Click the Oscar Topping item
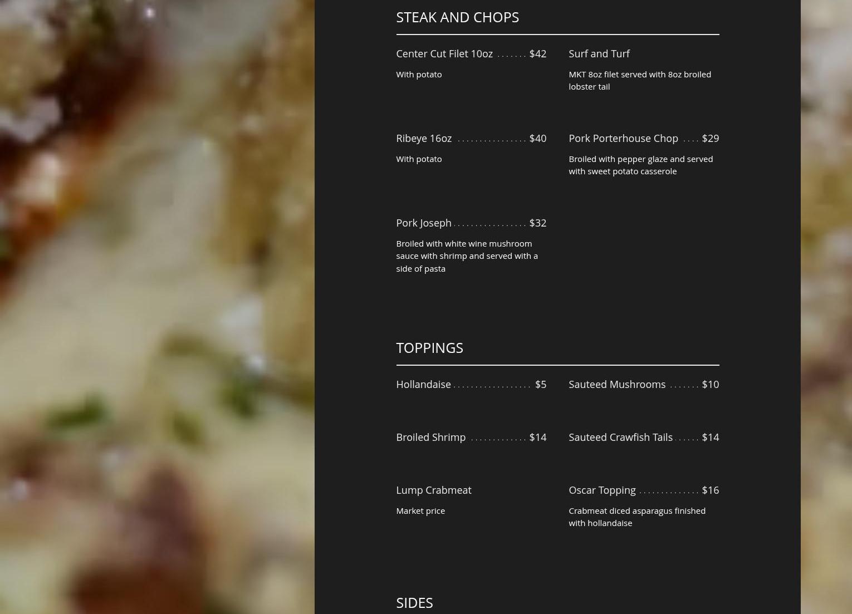This screenshot has height=614, width=852. 602,490
